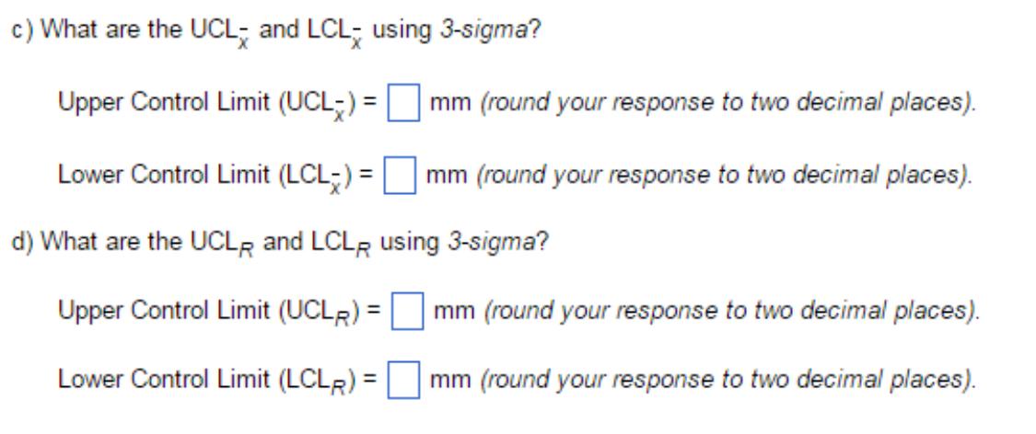Click question d) heading text
The height and width of the screenshot is (434, 1036).
[280, 244]
